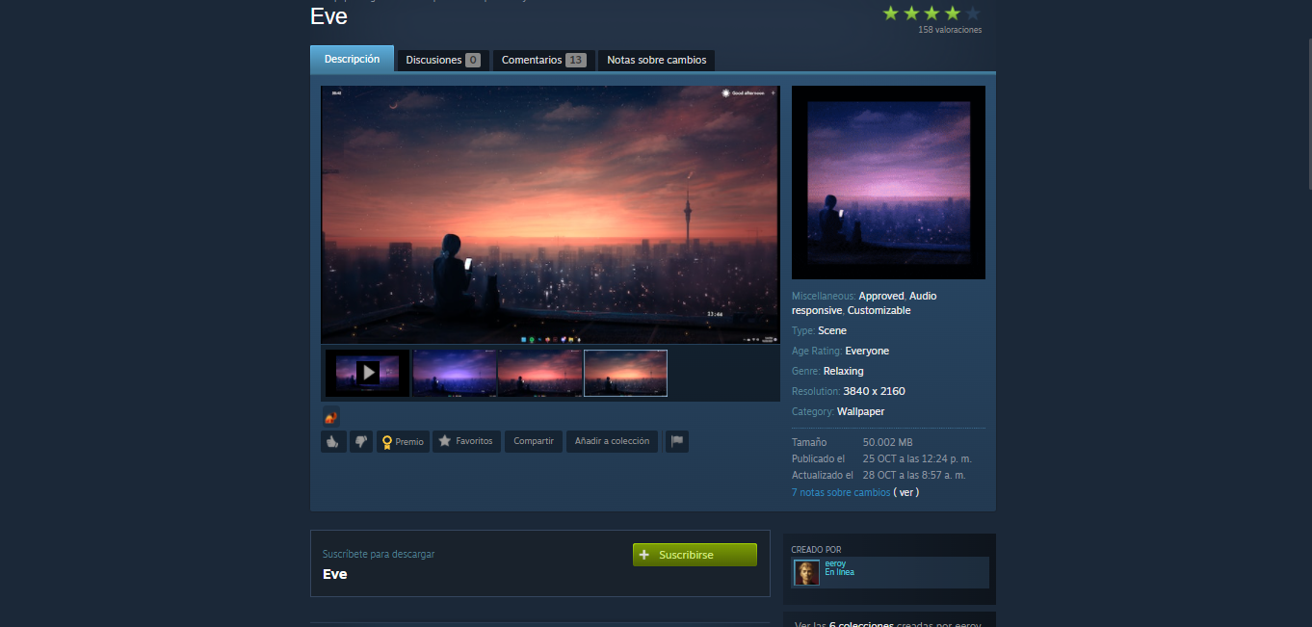Image resolution: width=1312 pixels, height=627 pixels.
Task: Give a Premio award
Action: (x=403, y=441)
